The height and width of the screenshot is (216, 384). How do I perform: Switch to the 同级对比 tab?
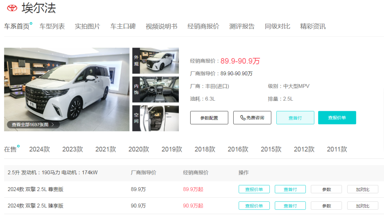[277, 26]
